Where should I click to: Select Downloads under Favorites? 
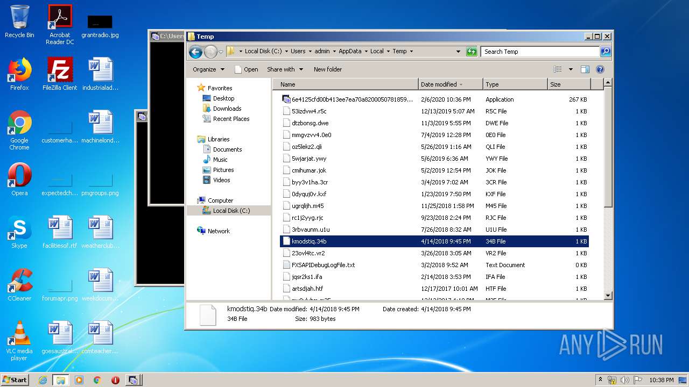pos(227,109)
